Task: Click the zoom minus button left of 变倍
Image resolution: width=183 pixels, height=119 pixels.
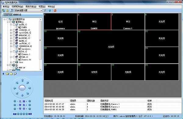Action: pyautogui.click(x=15, y=109)
